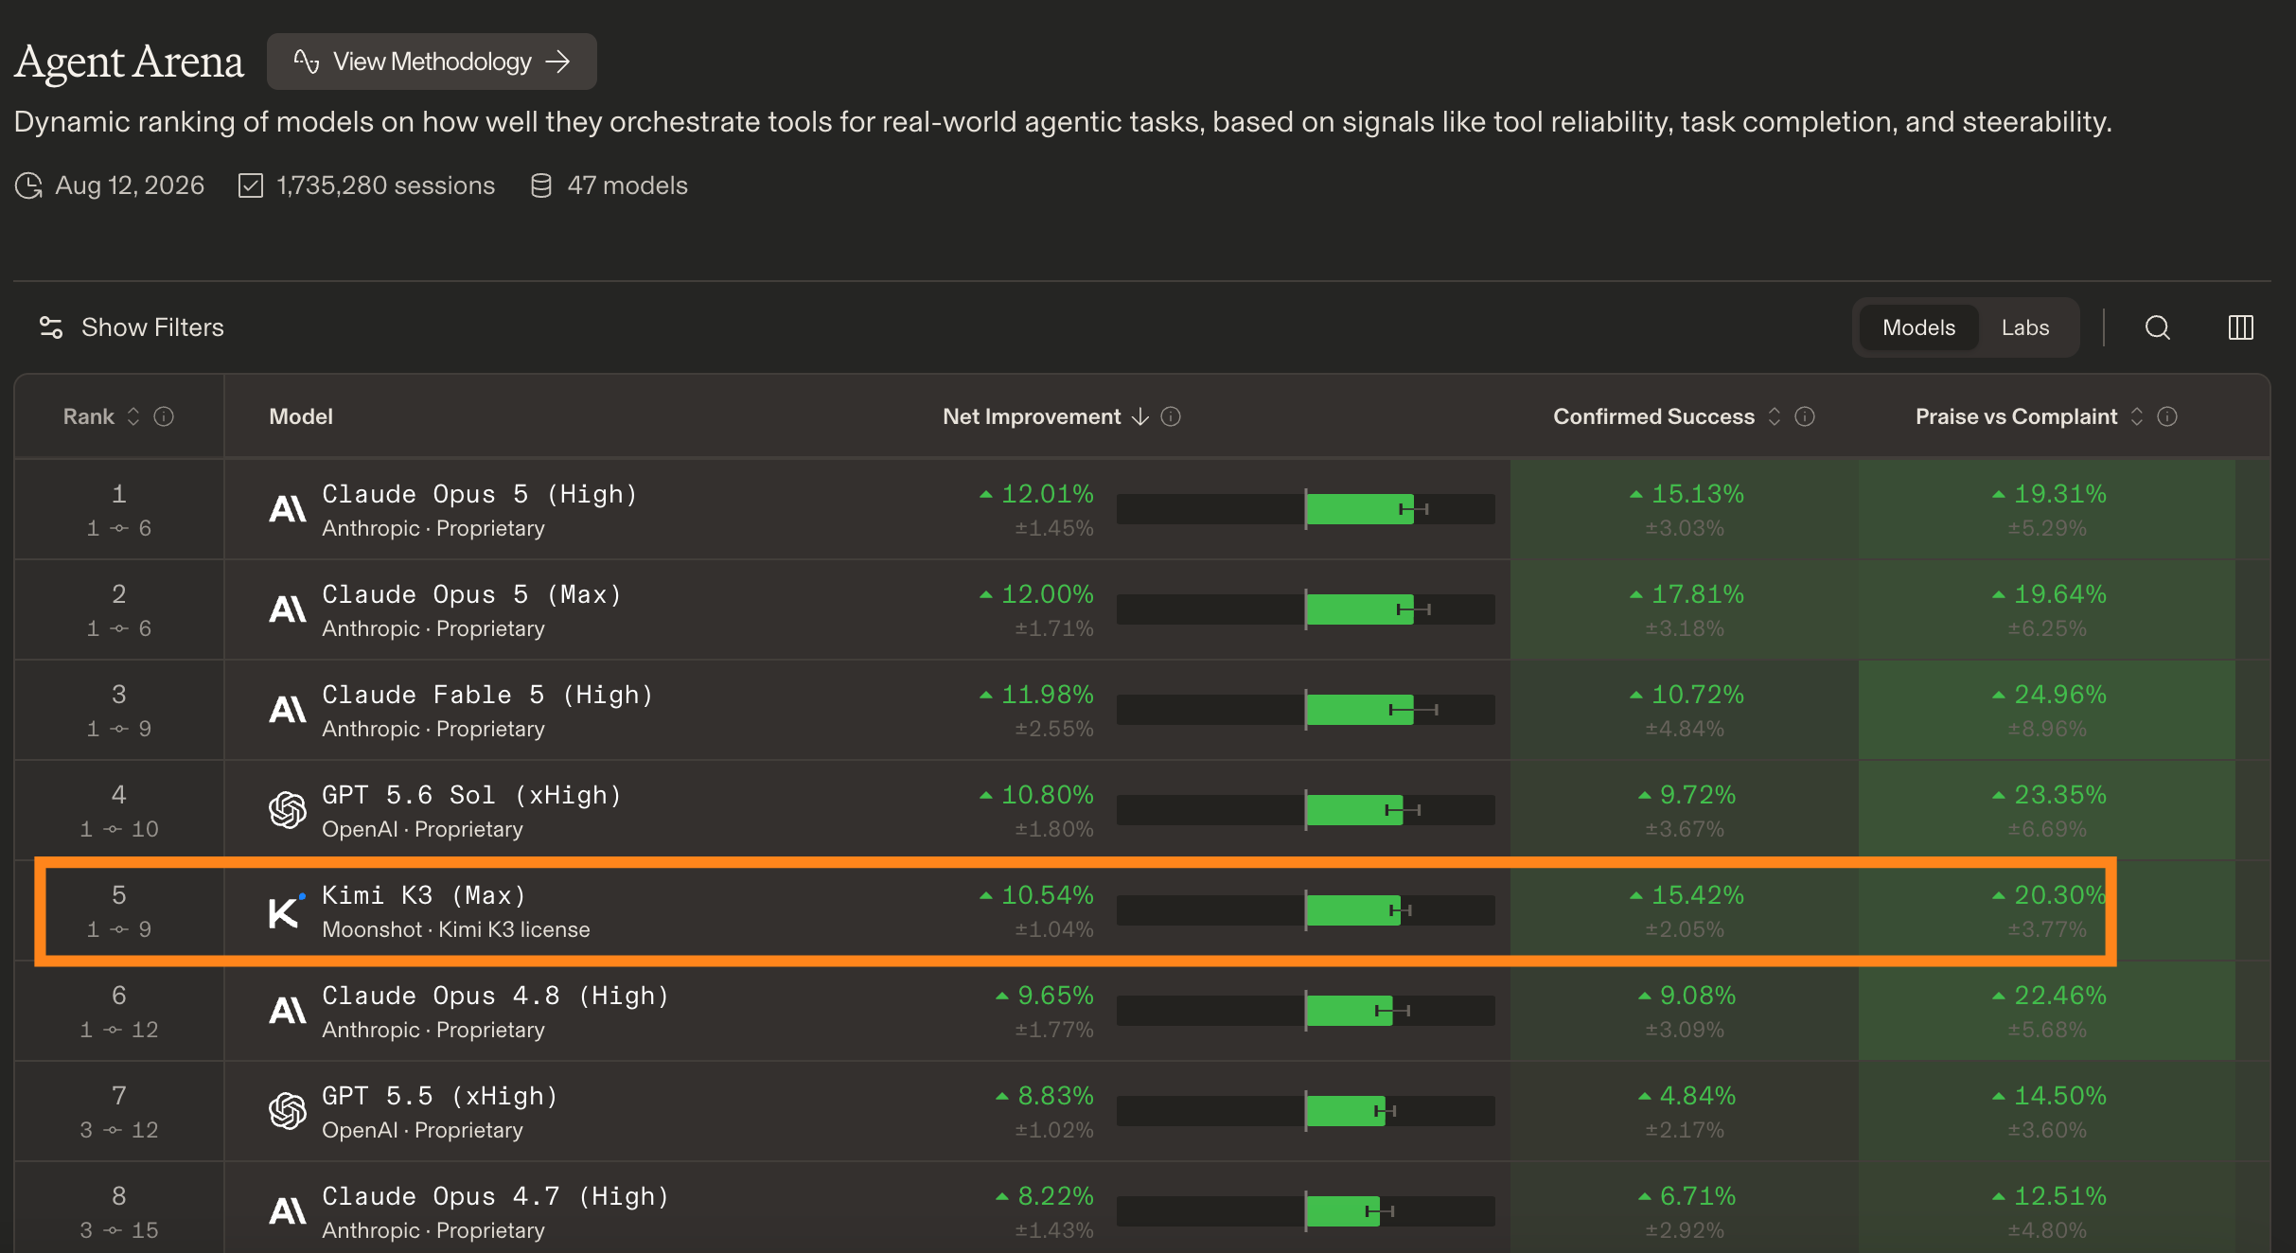The height and width of the screenshot is (1253, 2296).
Task: Sort the table by Rank column
Action: (x=133, y=416)
